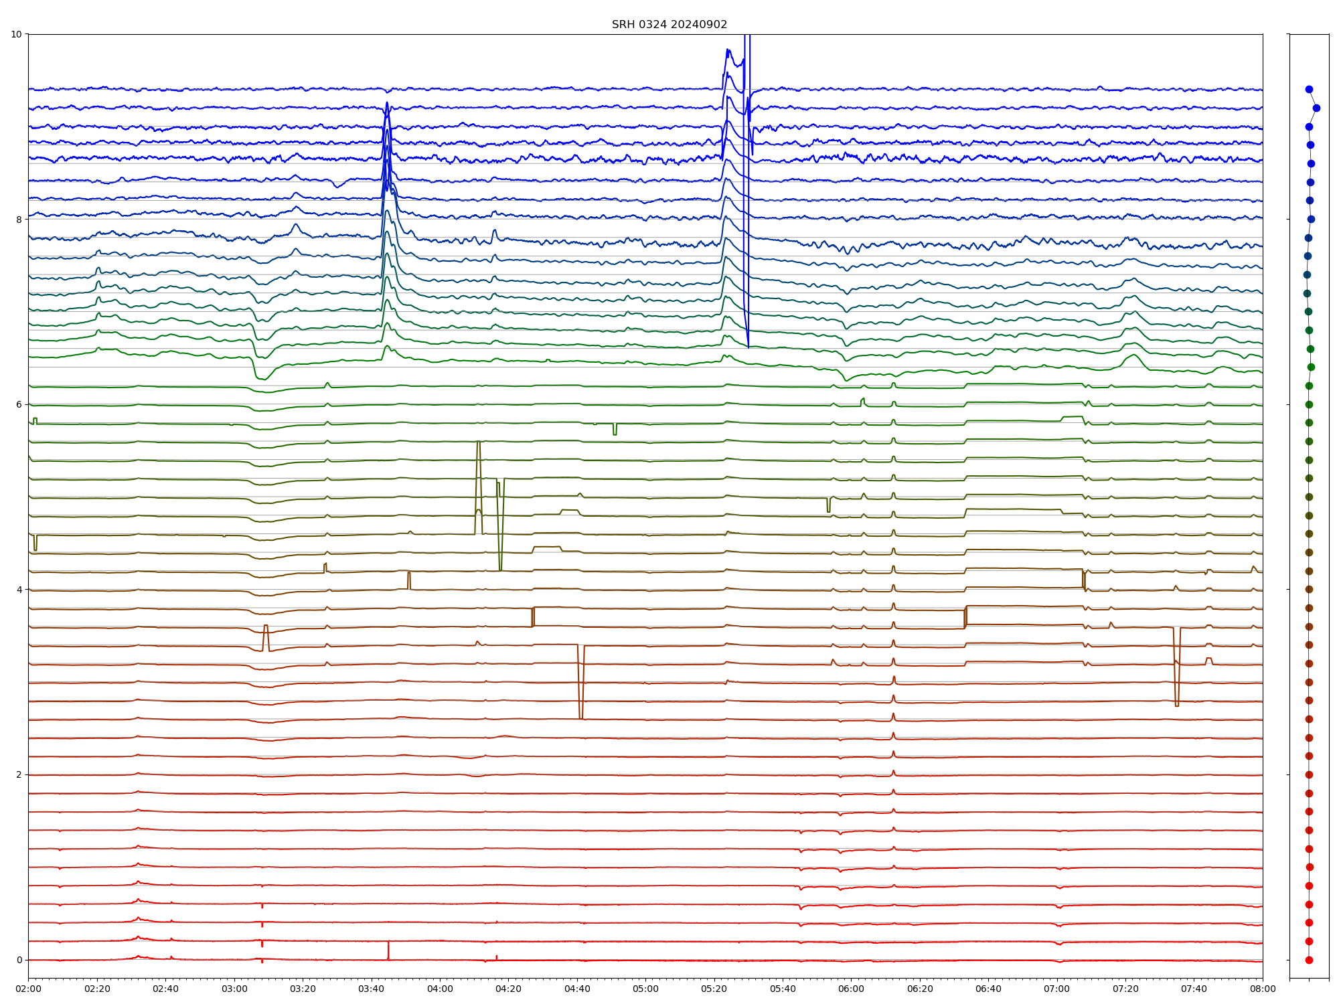The height and width of the screenshot is (1004, 1339).
Task: Click the blue burst peak near 05:24 at top
Action: (728, 50)
